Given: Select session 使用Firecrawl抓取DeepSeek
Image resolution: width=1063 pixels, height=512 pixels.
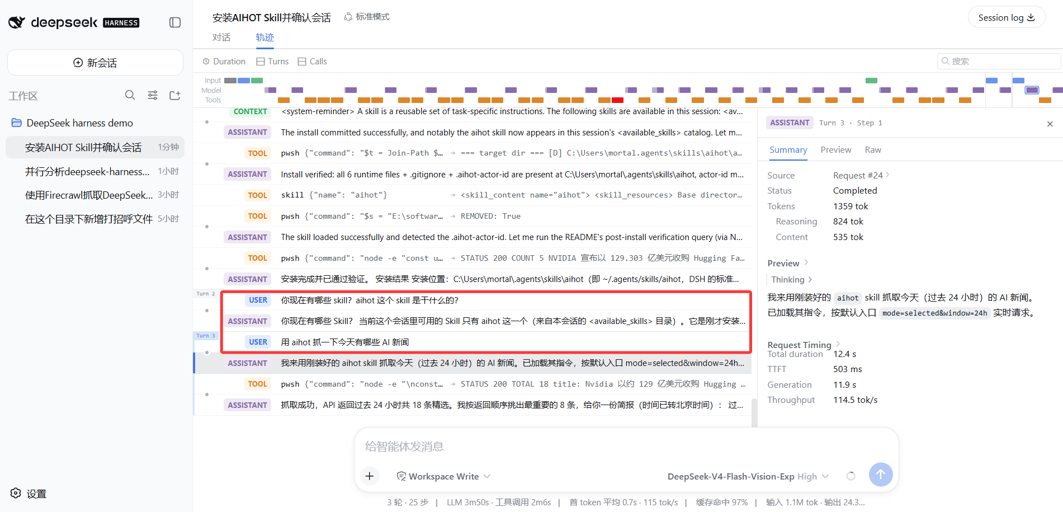Looking at the screenshot, I should coord(95,195).
